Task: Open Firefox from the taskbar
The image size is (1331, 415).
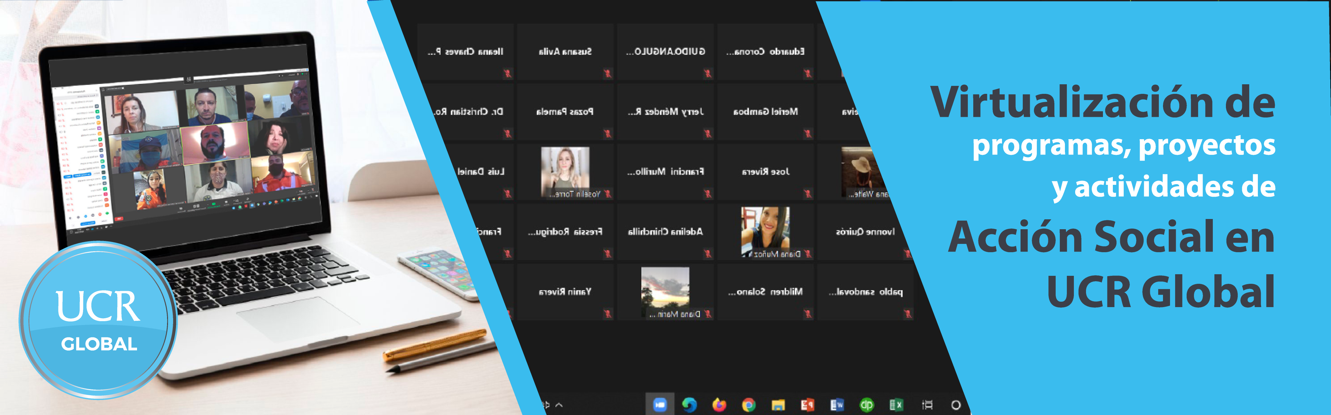Action: pyautogui.click(x=719, y=405)
